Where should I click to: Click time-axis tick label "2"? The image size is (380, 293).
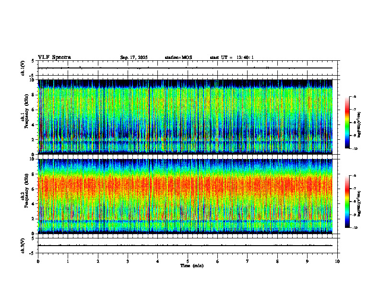[98, 261]
